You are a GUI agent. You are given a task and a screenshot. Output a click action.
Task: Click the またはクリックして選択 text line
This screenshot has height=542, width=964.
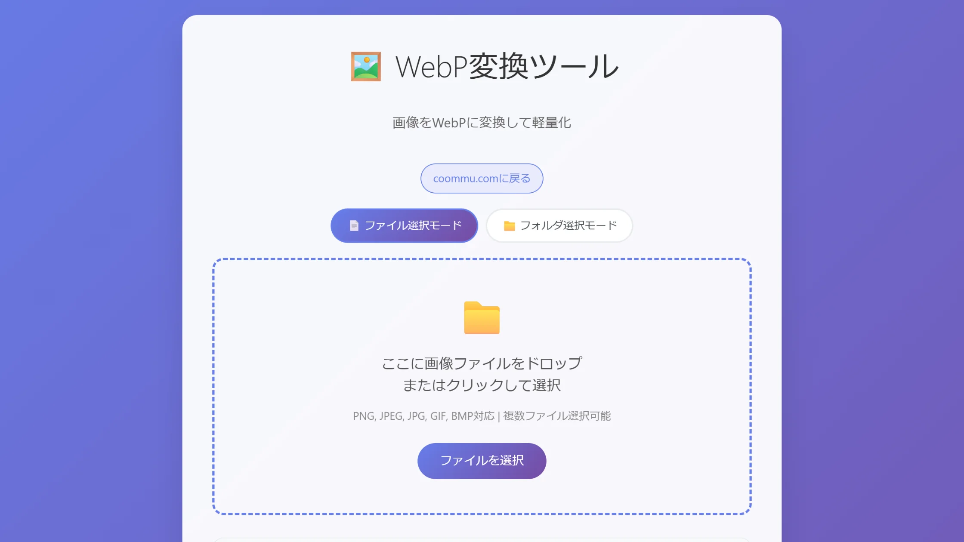[482, 385]
